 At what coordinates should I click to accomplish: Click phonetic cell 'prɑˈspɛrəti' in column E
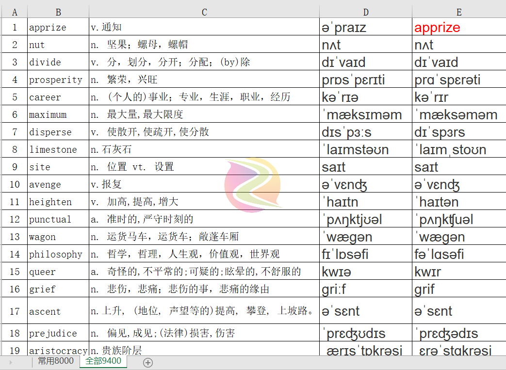[x=459, y=79]
